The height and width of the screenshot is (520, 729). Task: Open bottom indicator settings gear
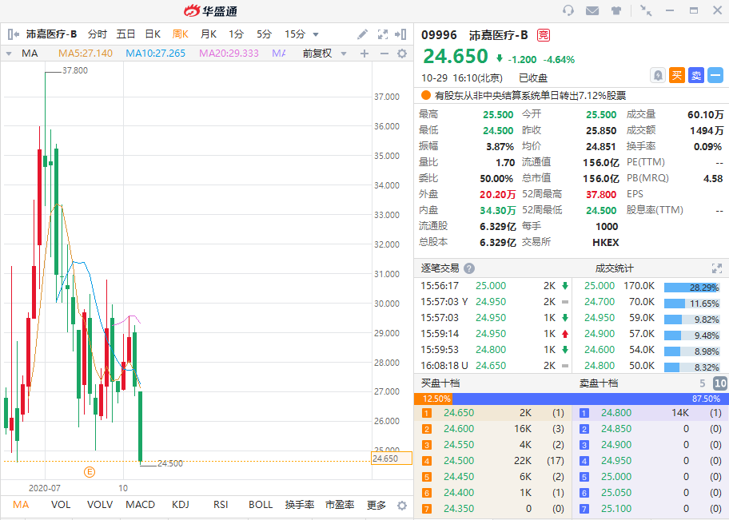402,505
